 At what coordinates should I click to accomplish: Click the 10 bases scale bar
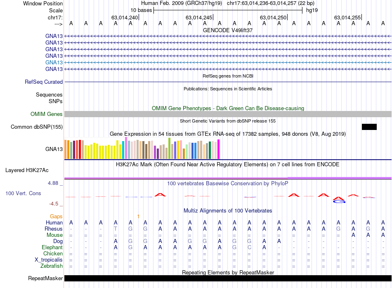(x=228, y=10)
